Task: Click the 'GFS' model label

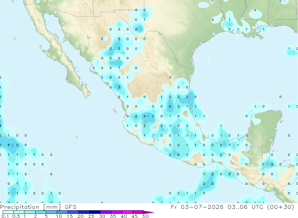Action: click(71, 207)
